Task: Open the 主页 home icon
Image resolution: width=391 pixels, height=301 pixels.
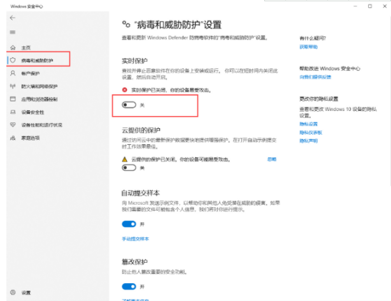Action: point(13,48)
